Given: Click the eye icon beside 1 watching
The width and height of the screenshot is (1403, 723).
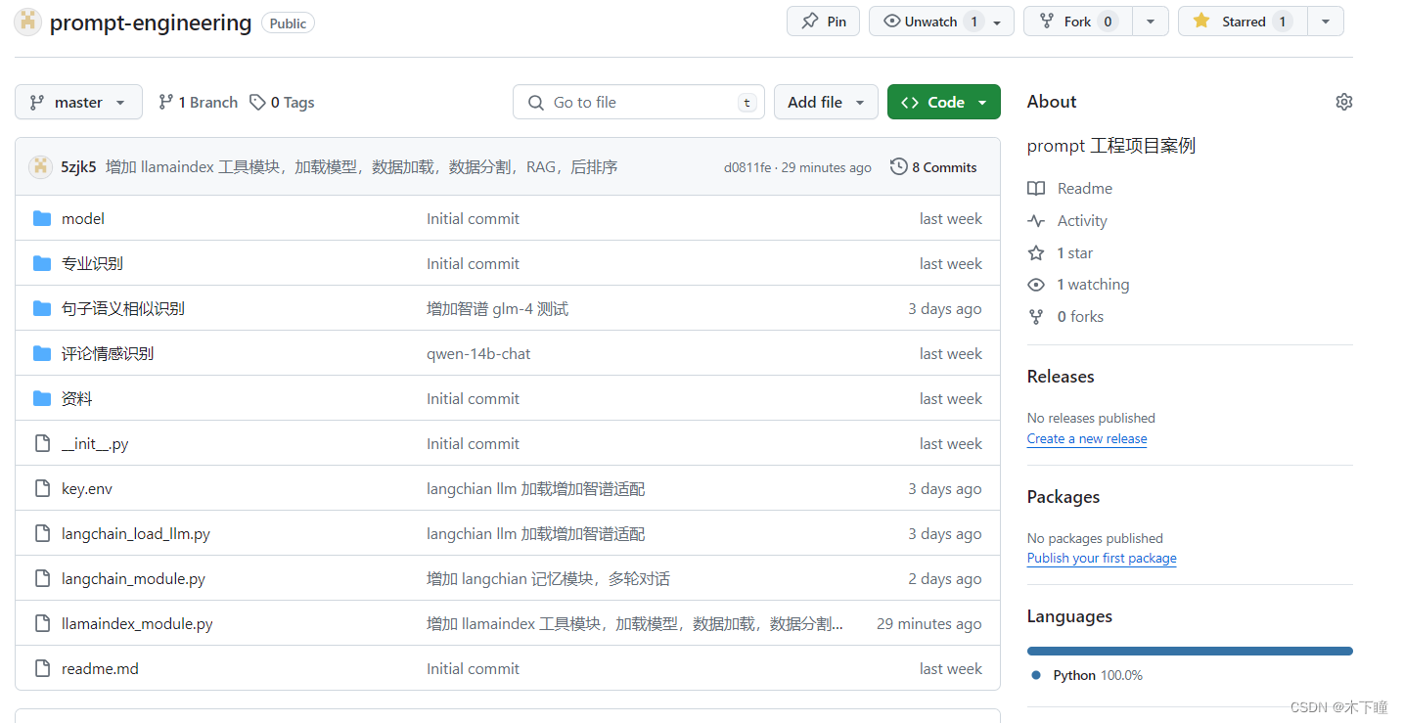Looking at the screenshot, I should coord(1036,285).
